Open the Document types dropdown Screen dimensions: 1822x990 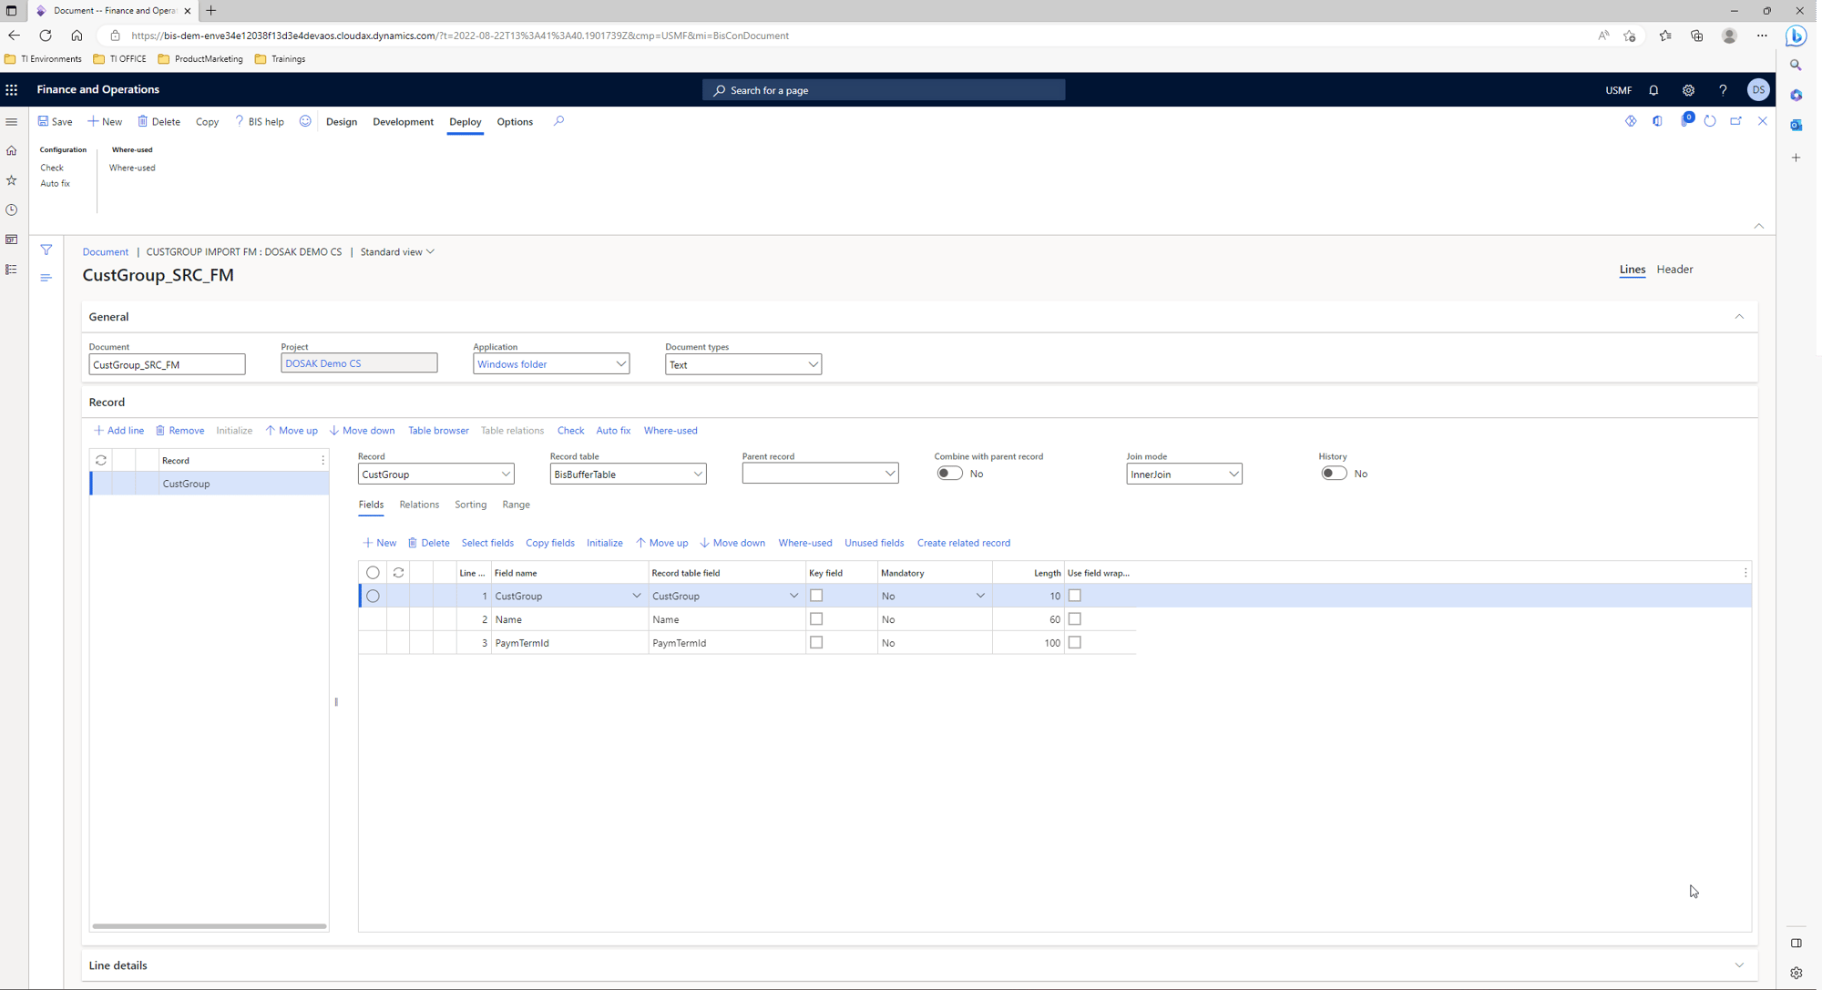click(812, 364)
